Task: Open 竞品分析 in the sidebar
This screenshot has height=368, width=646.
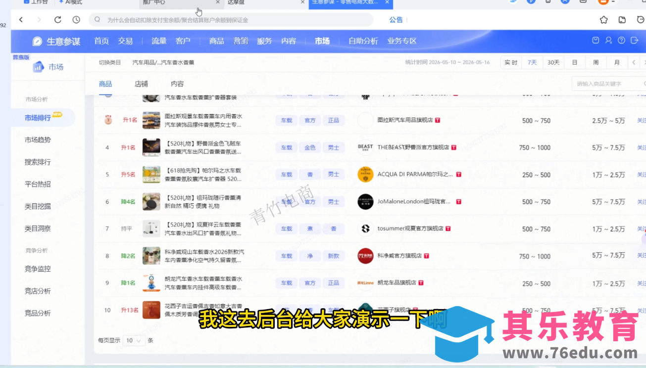Action: (38, 313)
